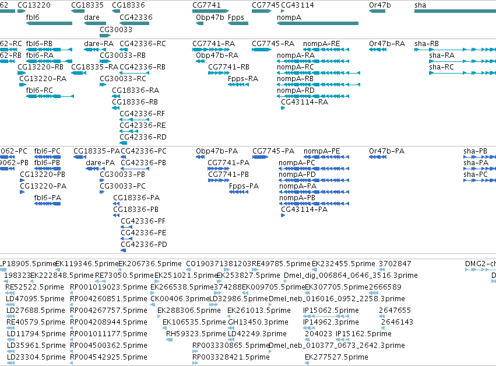Select the sha gene label
Viewport: 496px width, 366px height.
[x=420, y=5]
